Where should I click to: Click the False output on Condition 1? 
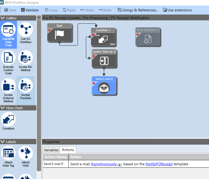(112, 44)
